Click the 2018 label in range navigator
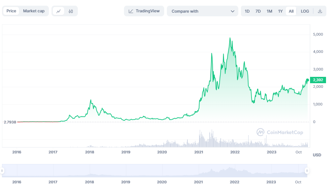Viewport: 331px width, 188px height. click(x=89, y=182)
